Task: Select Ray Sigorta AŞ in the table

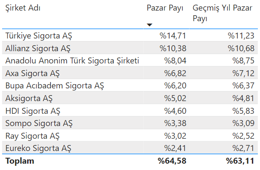Action: [x=33, y=136]
